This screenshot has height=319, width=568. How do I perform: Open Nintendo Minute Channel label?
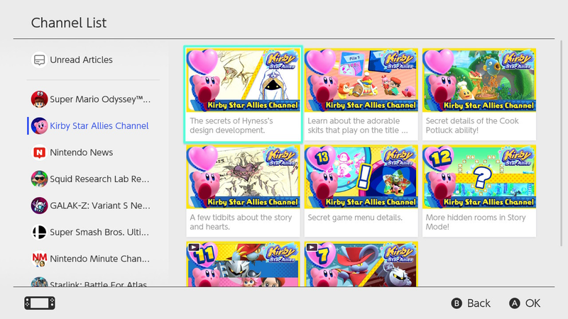click(99, 259)
